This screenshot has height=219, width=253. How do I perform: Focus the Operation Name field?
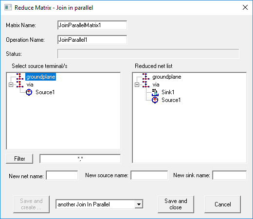(92, 40)
